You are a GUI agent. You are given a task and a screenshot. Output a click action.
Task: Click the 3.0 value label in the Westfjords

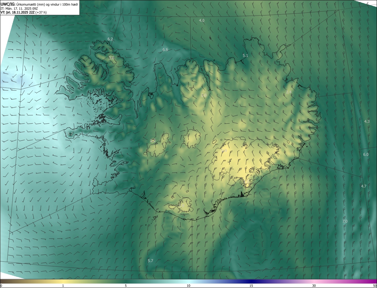[111, 58]
